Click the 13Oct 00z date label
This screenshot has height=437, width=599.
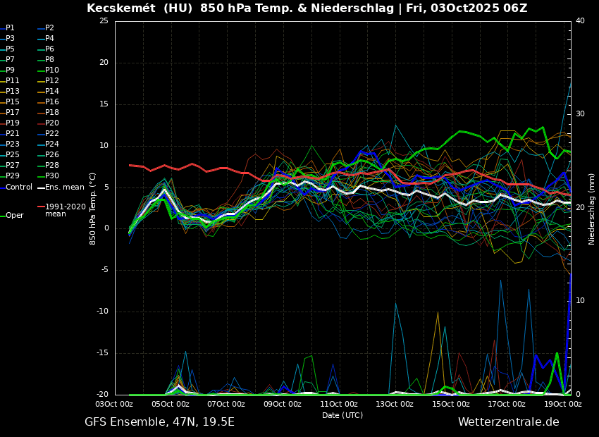point(395,404)
